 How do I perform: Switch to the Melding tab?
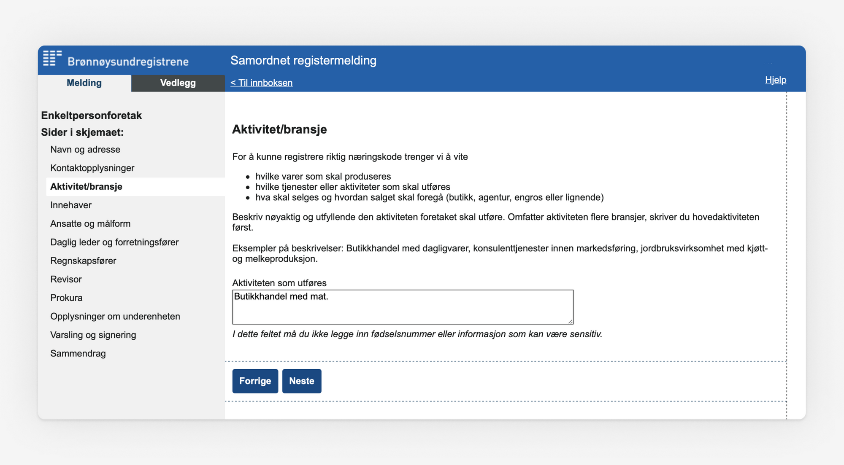[84, 83]
